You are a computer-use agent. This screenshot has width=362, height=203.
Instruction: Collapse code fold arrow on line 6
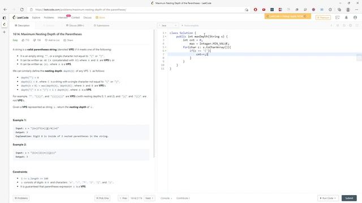pos(166,51)
